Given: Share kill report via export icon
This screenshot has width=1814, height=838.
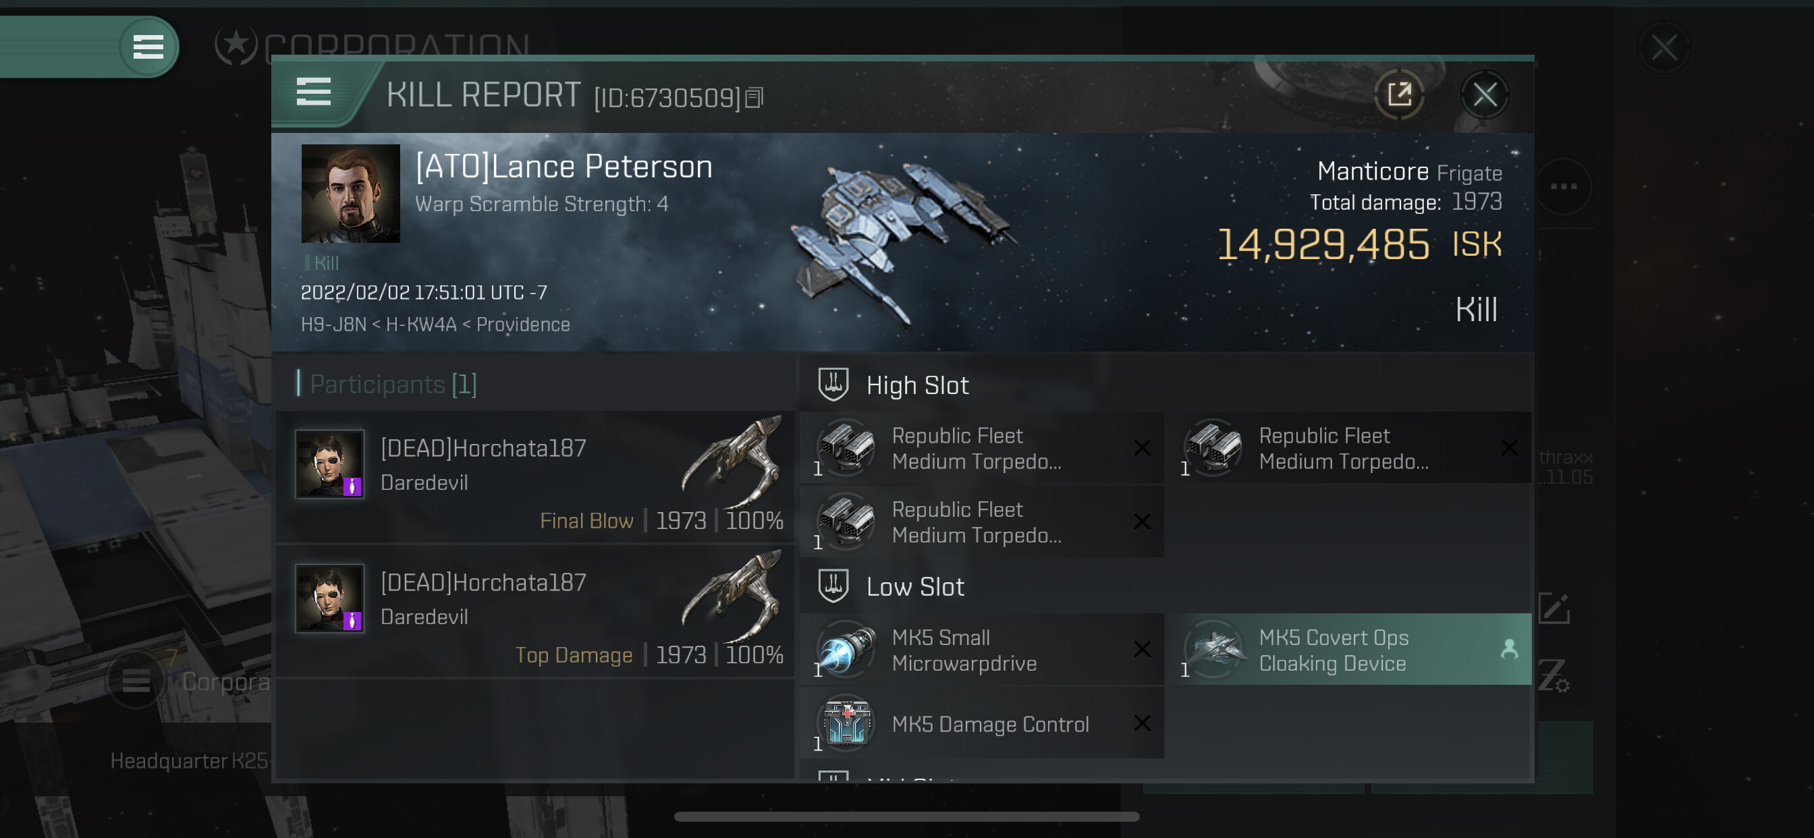Looking at the screenshot, I should tap(1398, 94).
